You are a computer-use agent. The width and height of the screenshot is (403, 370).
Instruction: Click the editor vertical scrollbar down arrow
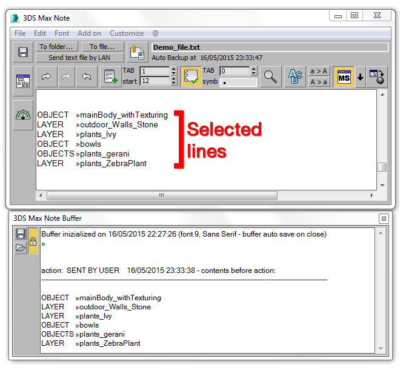(x=382, y=185)
